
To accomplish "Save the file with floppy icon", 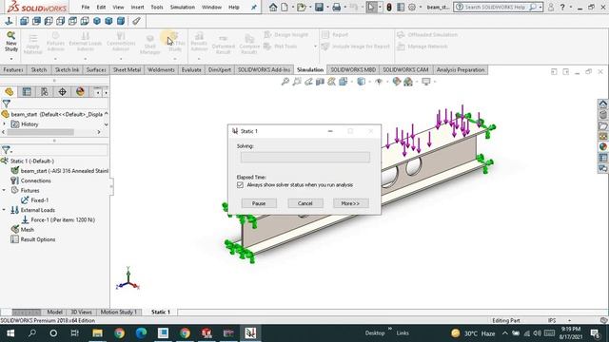I will 320,7.
